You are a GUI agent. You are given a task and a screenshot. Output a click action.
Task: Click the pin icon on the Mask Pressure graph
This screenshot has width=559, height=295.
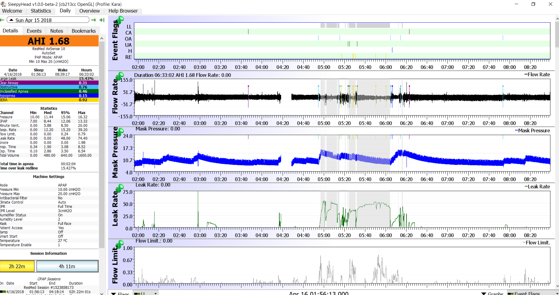120,132
